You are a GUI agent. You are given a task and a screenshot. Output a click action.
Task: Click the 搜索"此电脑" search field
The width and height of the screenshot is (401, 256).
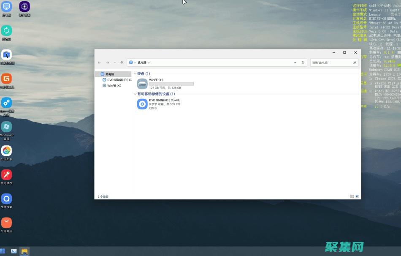(x=331, y=63)
